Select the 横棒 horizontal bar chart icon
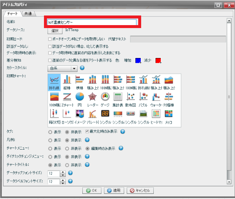The height and width of the screenshot is (199, 235). (x=79, y=82)
